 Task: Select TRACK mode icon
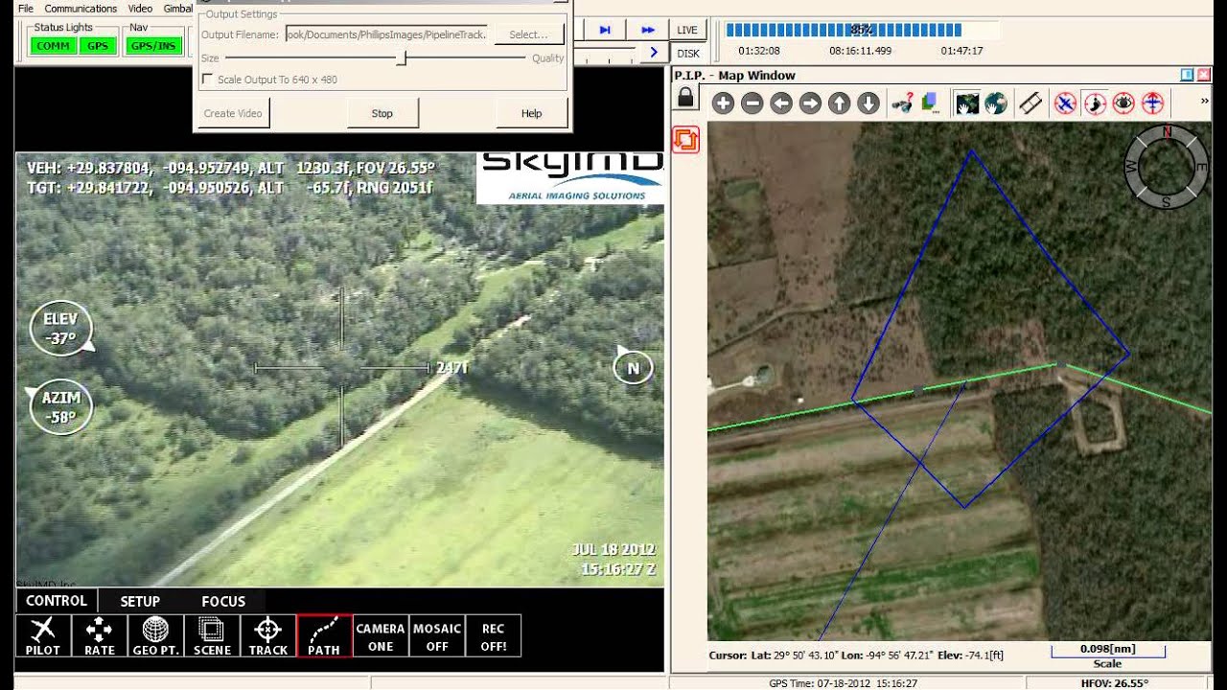click(267, 635)
